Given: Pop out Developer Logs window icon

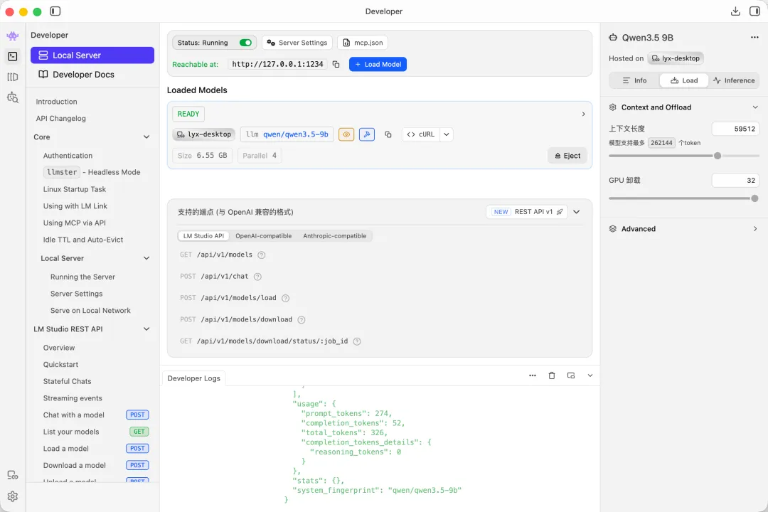Looking at the screenshot, I should 570,375.
